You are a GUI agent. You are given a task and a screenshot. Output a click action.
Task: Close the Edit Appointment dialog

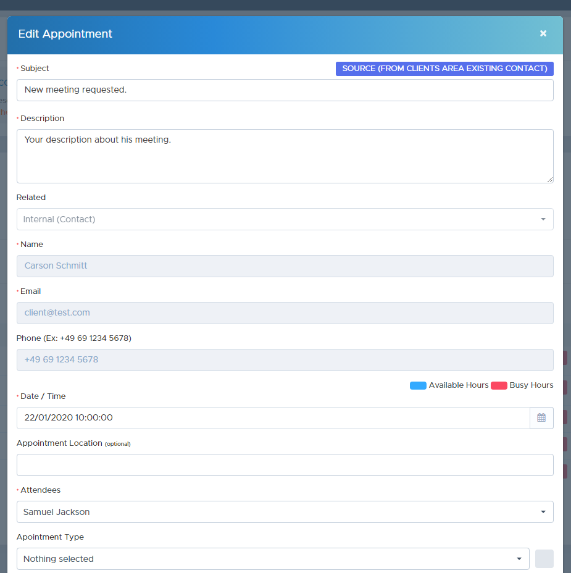[543, 33]
